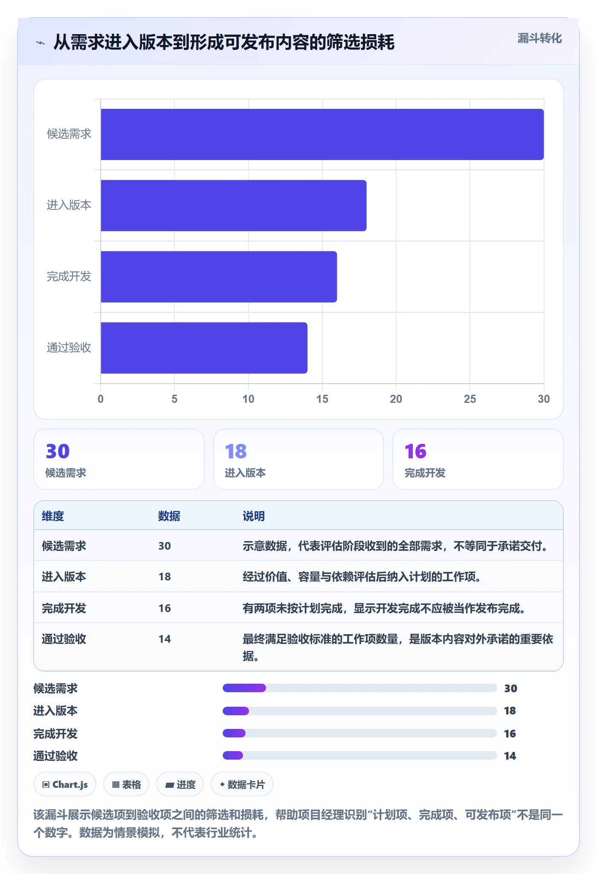
Task: Select the 进度 chip
Action: click(180, 784)
